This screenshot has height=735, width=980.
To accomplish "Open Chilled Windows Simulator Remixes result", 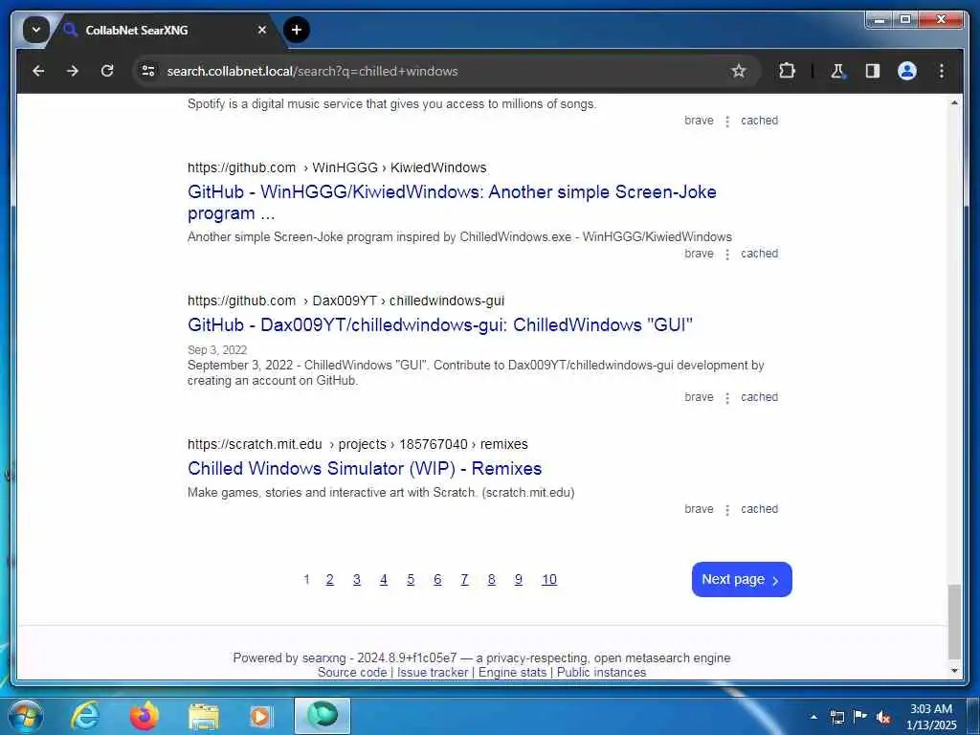I will pyautogui.click(x=365, y=469).
